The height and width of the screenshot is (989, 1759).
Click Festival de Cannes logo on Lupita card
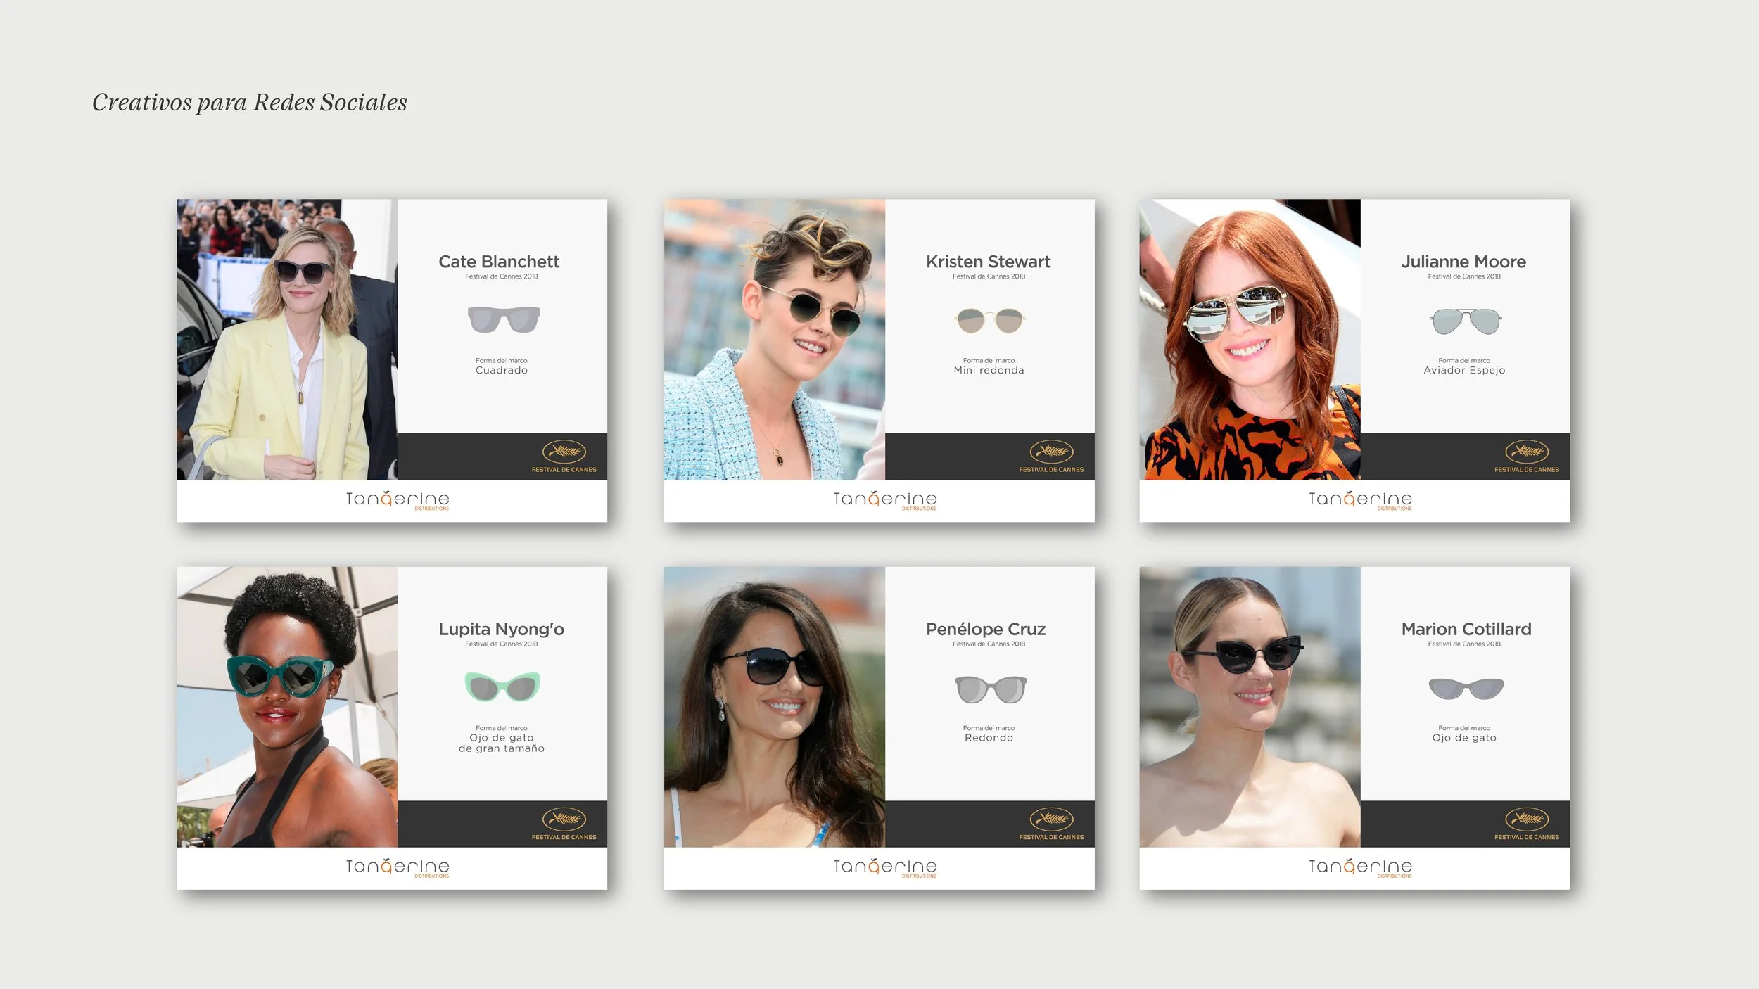[x=564, y=824]
